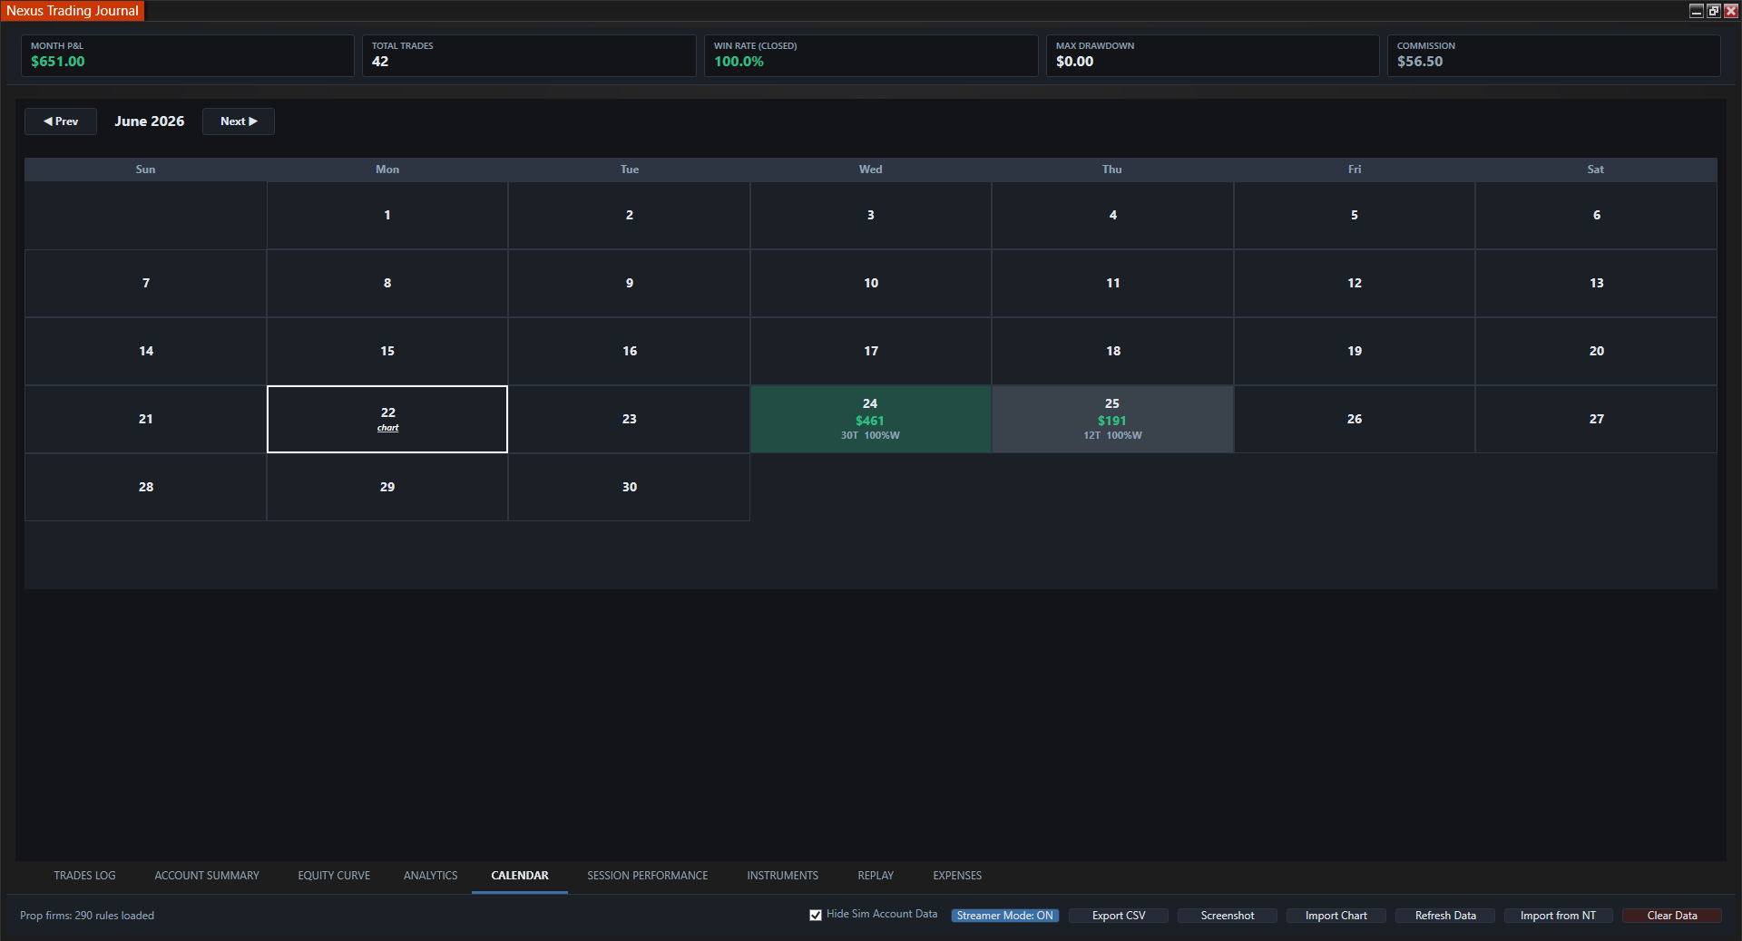Select calendar day 29

[x=387, y=488]
